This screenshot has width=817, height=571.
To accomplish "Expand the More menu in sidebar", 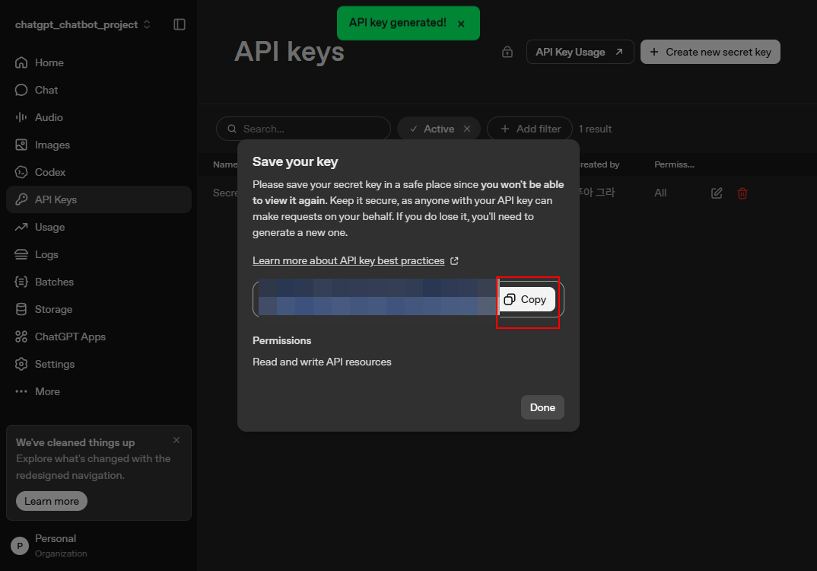I will point(98,391).
